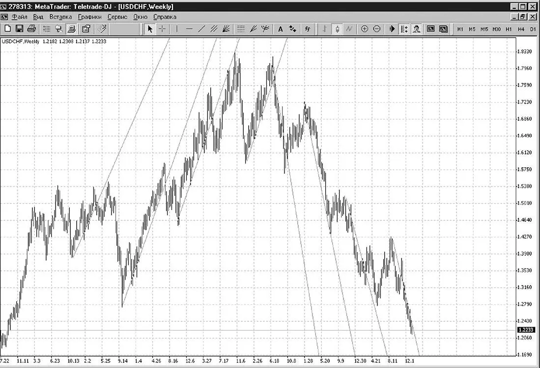540x368 pixels.
Task: Open the Графики menu
Action: (89, 17)
